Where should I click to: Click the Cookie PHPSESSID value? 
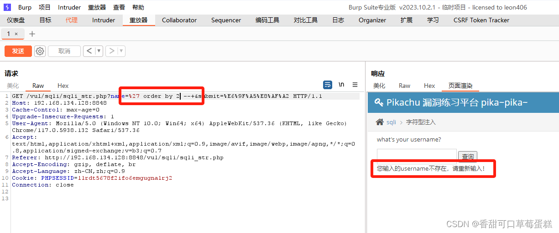tap(125, 178)
